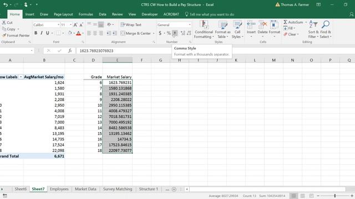Viewport: 355px width, 199px height.
Task: Click the Grand Total value 6,671
Action: 59,156
